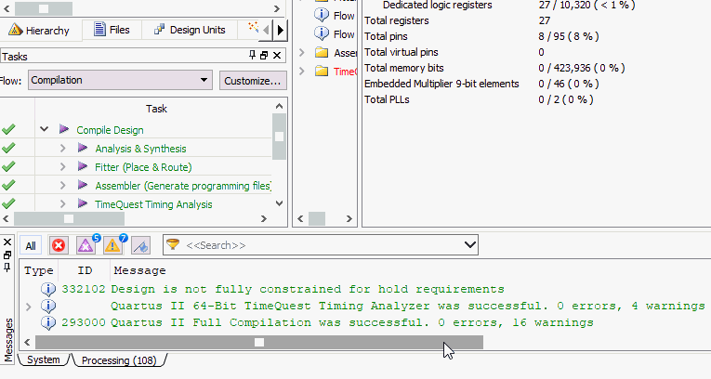Screen dimensions: 711x379
Task: Toggle error messages filter icon
Action: click(59, 246)
